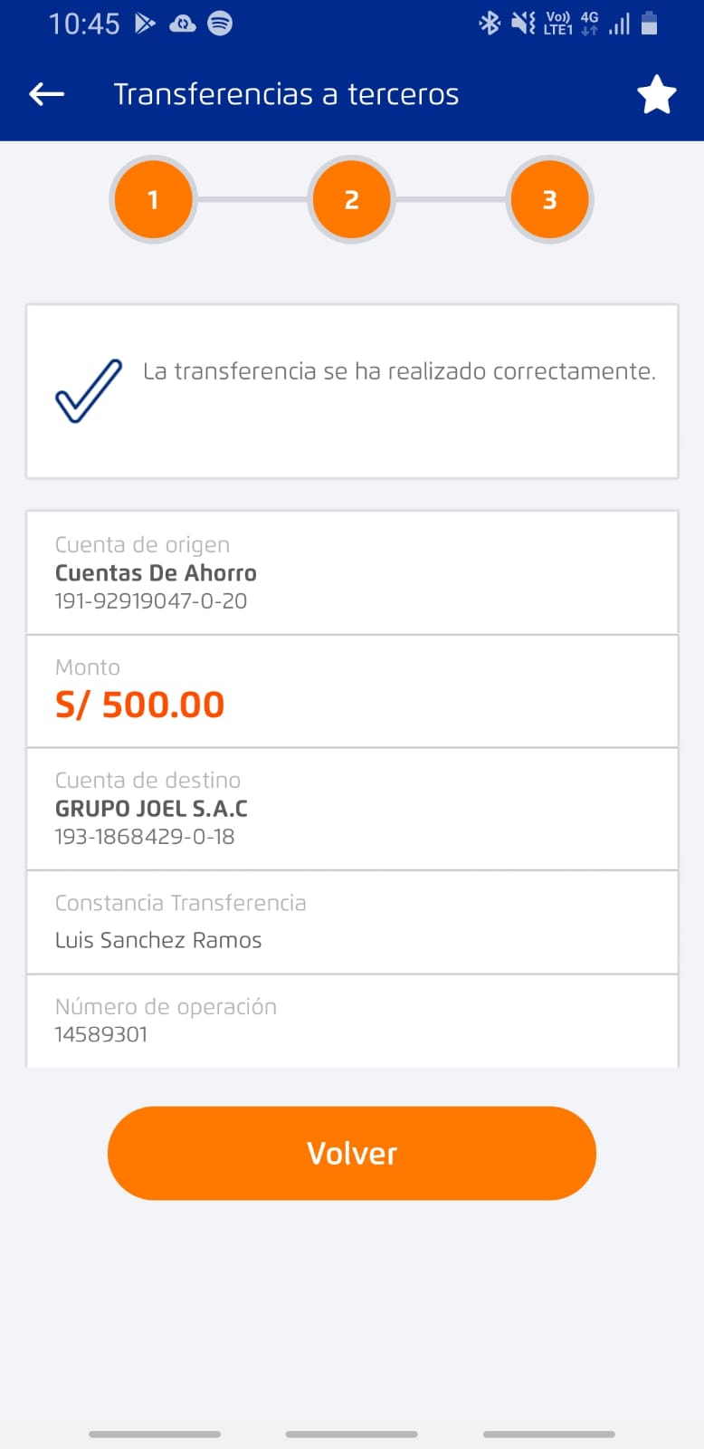Go to step 1 circle
This screenshot has height=1449, width=704.
153,199
